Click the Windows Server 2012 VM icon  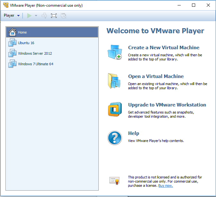[x=12, y=53]
